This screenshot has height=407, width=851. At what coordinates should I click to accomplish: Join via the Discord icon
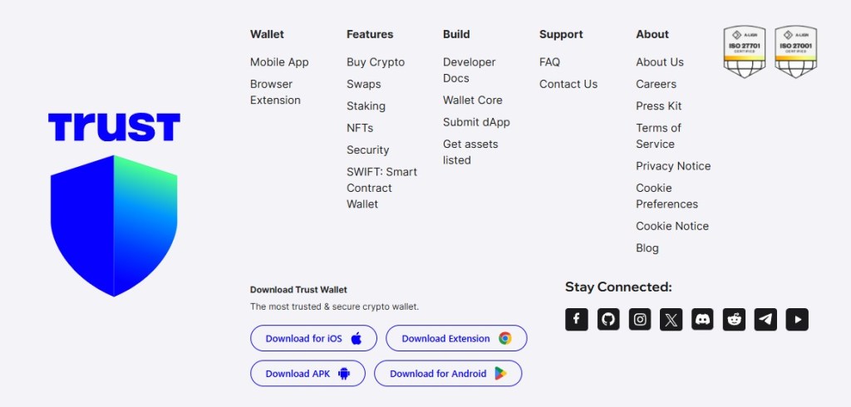703,319
